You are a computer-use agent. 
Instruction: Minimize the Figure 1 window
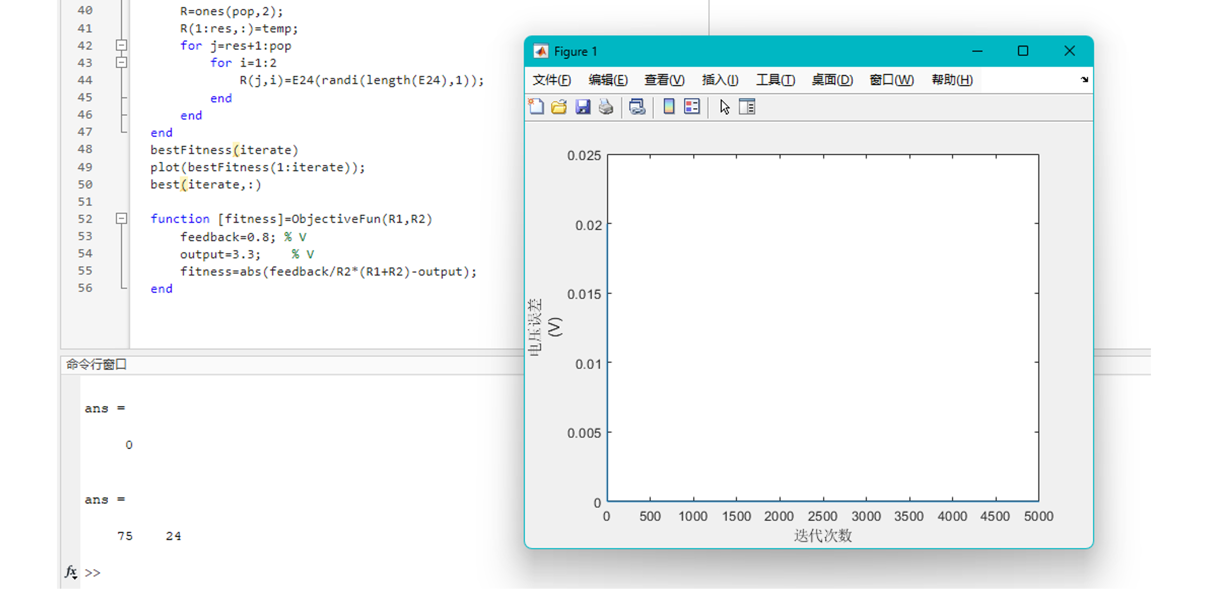[x=977, y=51]
